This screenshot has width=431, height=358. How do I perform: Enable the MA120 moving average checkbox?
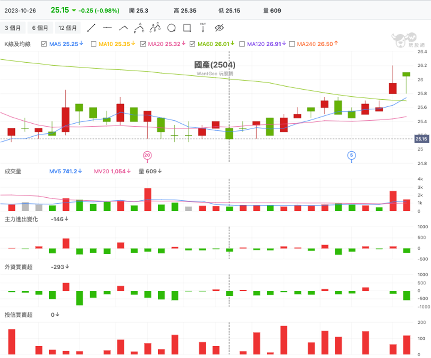pos(242,44)
